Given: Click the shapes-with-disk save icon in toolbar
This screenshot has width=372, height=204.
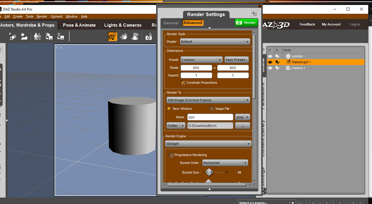Looking at the screenshot, I should pyautogui.click(x=49, y=36).
